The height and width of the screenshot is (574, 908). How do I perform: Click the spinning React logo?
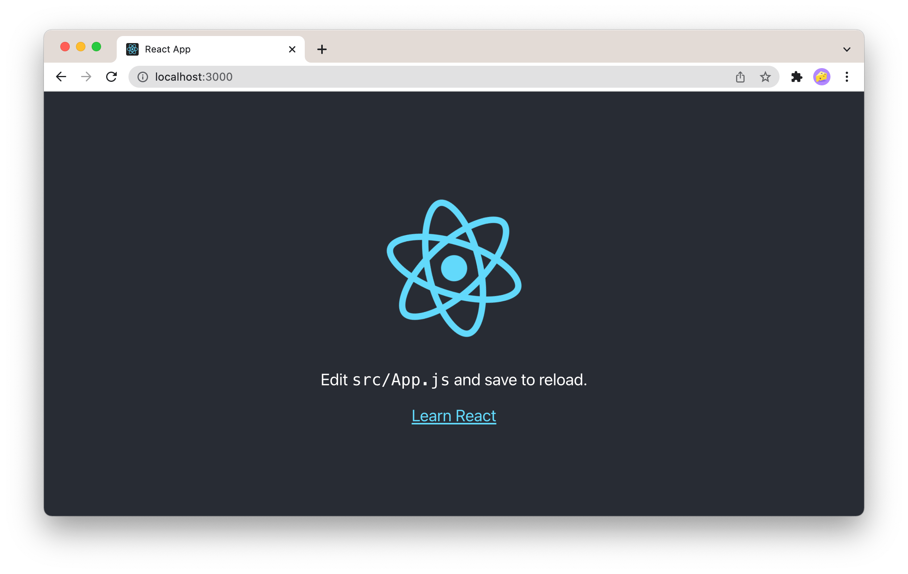click(x=454, y=268)
